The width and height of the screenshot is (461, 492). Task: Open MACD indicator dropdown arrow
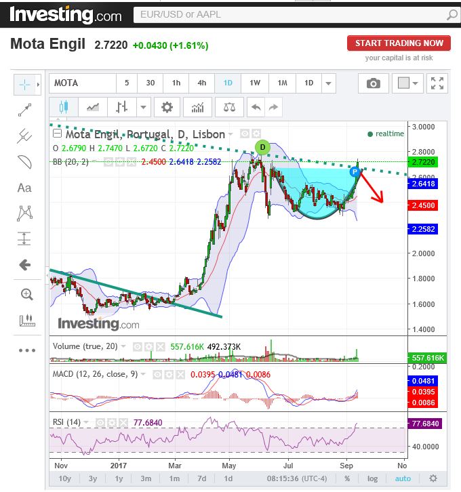click(x=144, y=374)
